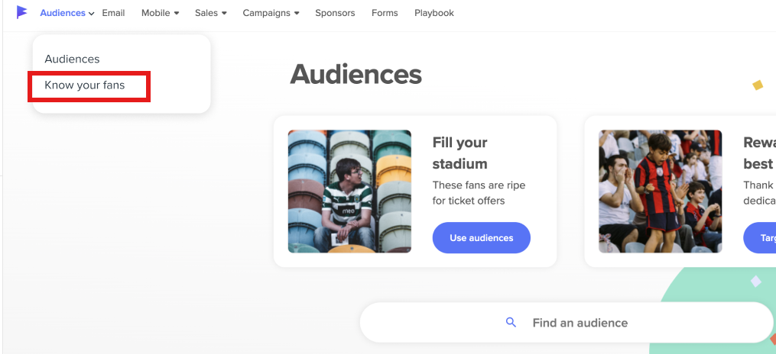This screenshot has width=776, height=354.
Task: Select Audiences in the dropdown list
Action: [x=72, y=59]
